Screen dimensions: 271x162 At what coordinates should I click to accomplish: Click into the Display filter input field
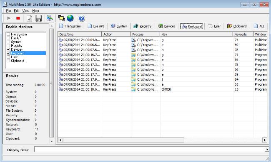[150, 150]
